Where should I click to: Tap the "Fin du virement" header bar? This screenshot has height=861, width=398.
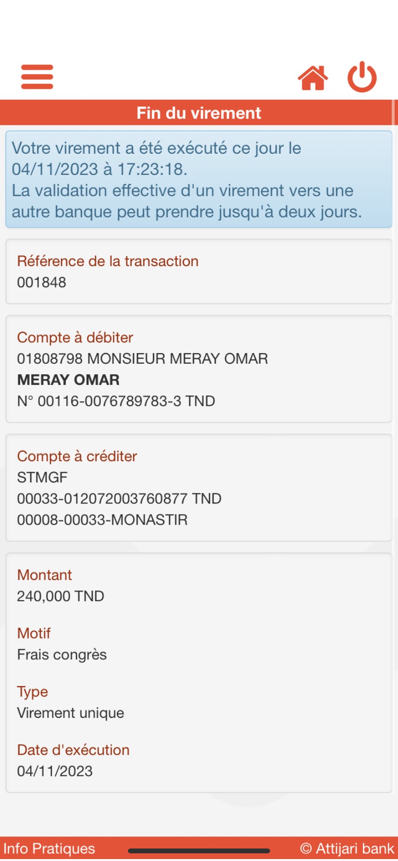pyautogui.click(x=199, y=113)
